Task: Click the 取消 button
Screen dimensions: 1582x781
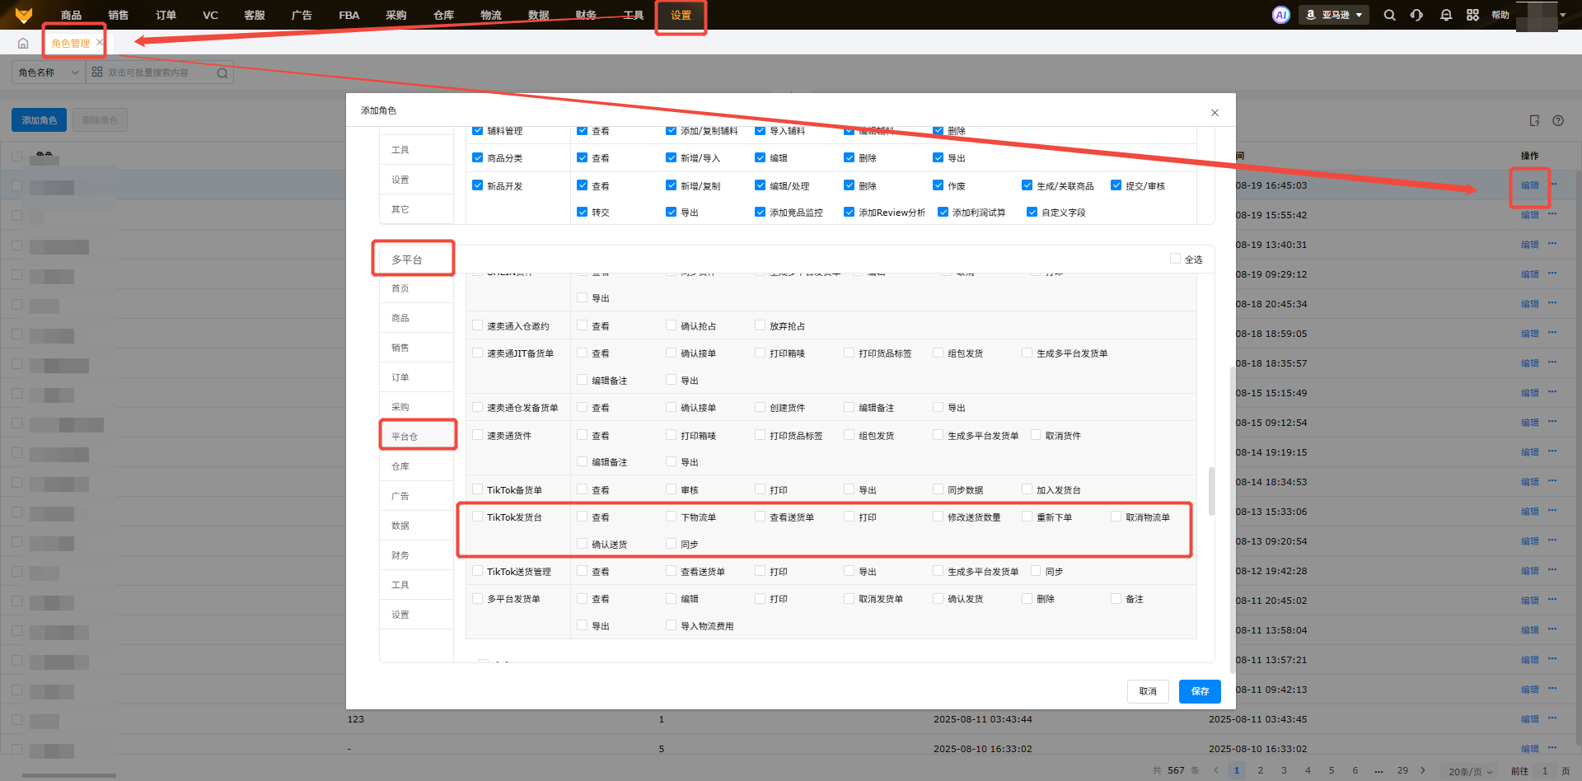Action: pyautogui.click(x=1148, y=691)
